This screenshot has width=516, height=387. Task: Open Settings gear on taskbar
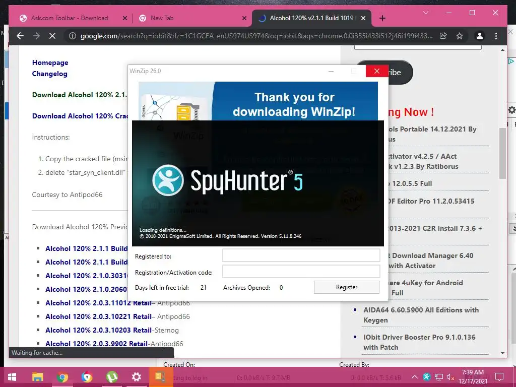click(x=136, y=377)
